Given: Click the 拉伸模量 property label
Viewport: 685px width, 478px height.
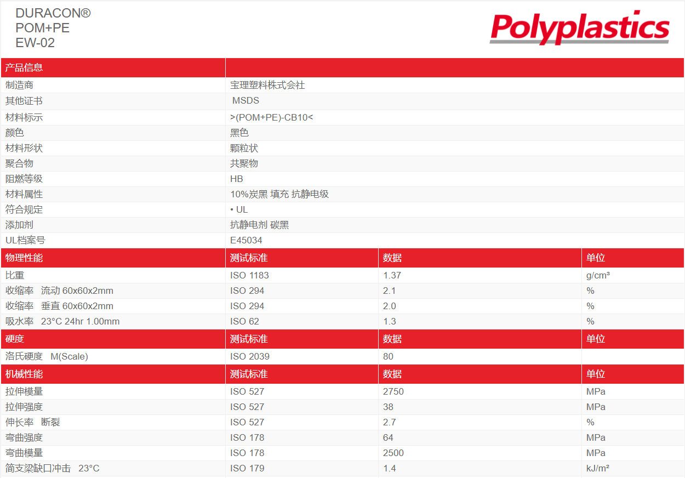Looking at the screenshot, I should coord(24,391).
